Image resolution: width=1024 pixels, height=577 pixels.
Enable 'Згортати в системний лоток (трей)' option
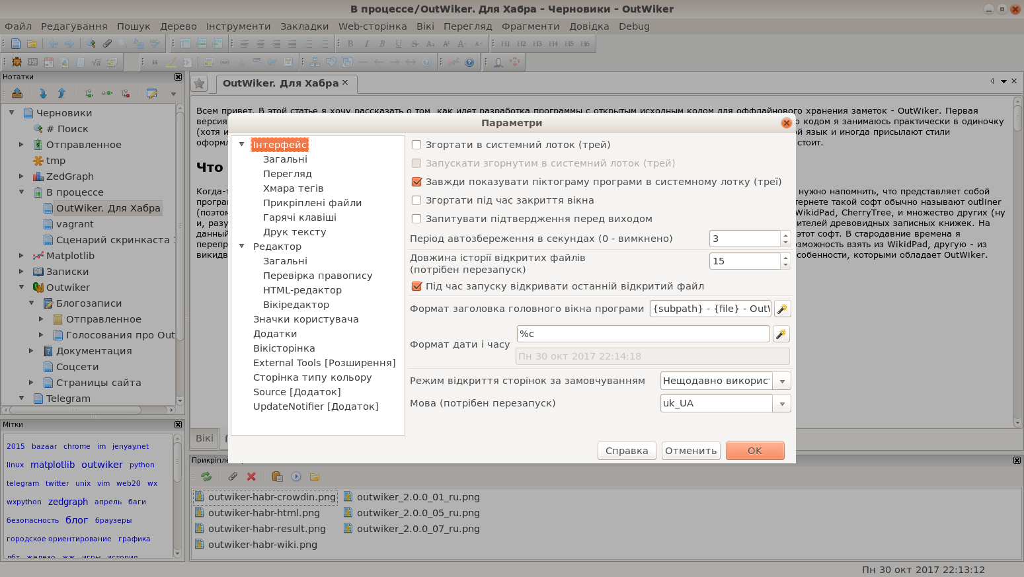(x=416, y=144)
